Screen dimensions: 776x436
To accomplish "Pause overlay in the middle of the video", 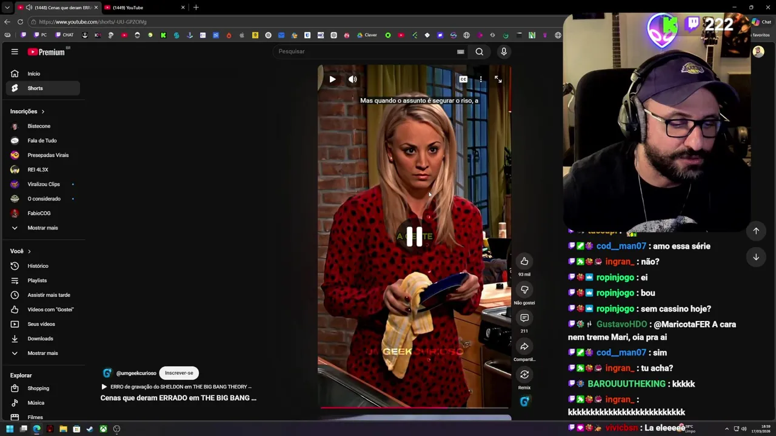I will click(x=414, y=237).
